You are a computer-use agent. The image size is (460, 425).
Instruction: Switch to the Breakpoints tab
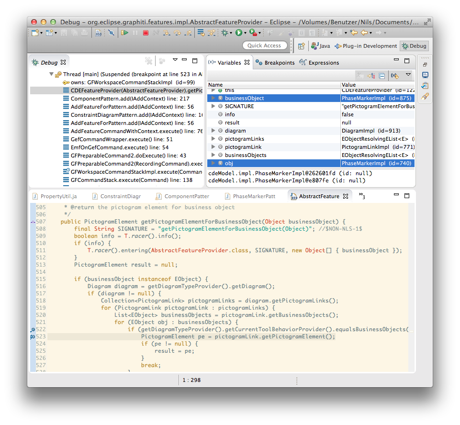click(x=275, y=63)
